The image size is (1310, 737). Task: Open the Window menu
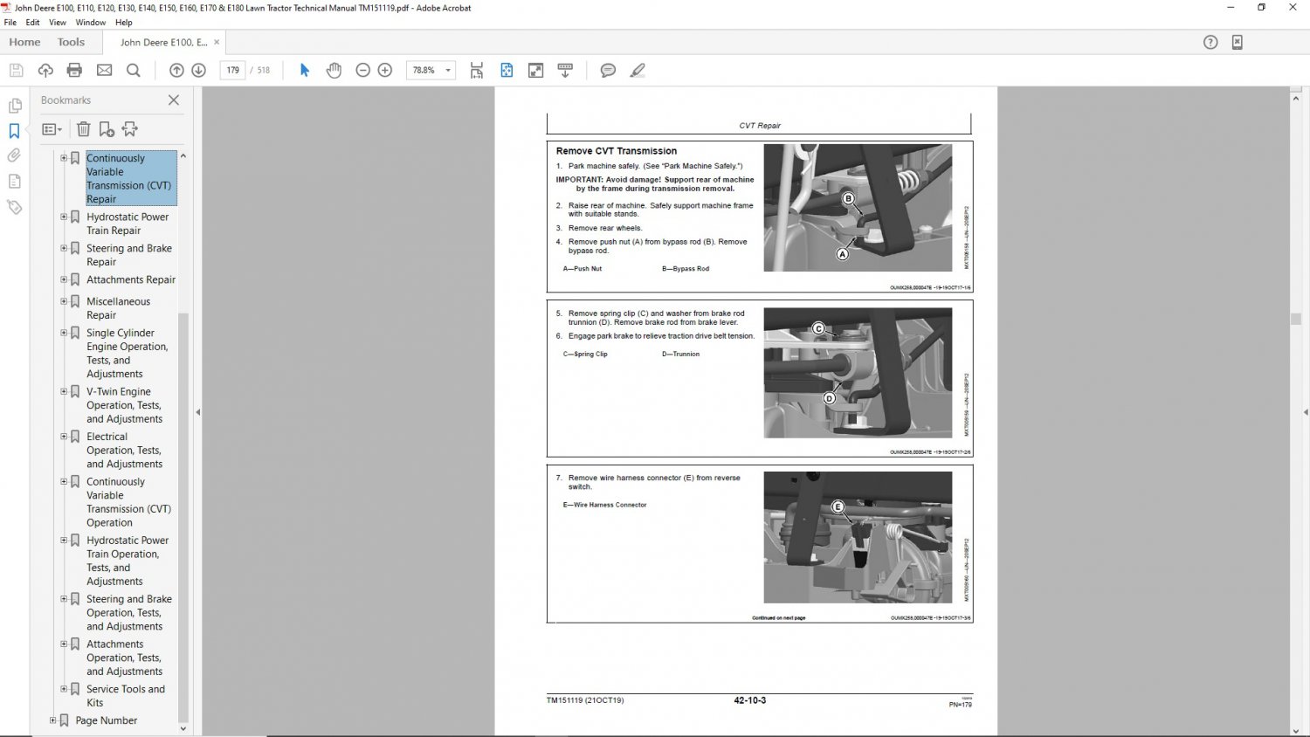91,23
